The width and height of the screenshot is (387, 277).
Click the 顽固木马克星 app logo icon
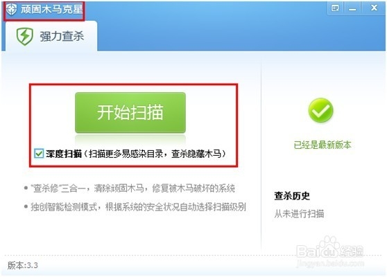pos(12,10)
